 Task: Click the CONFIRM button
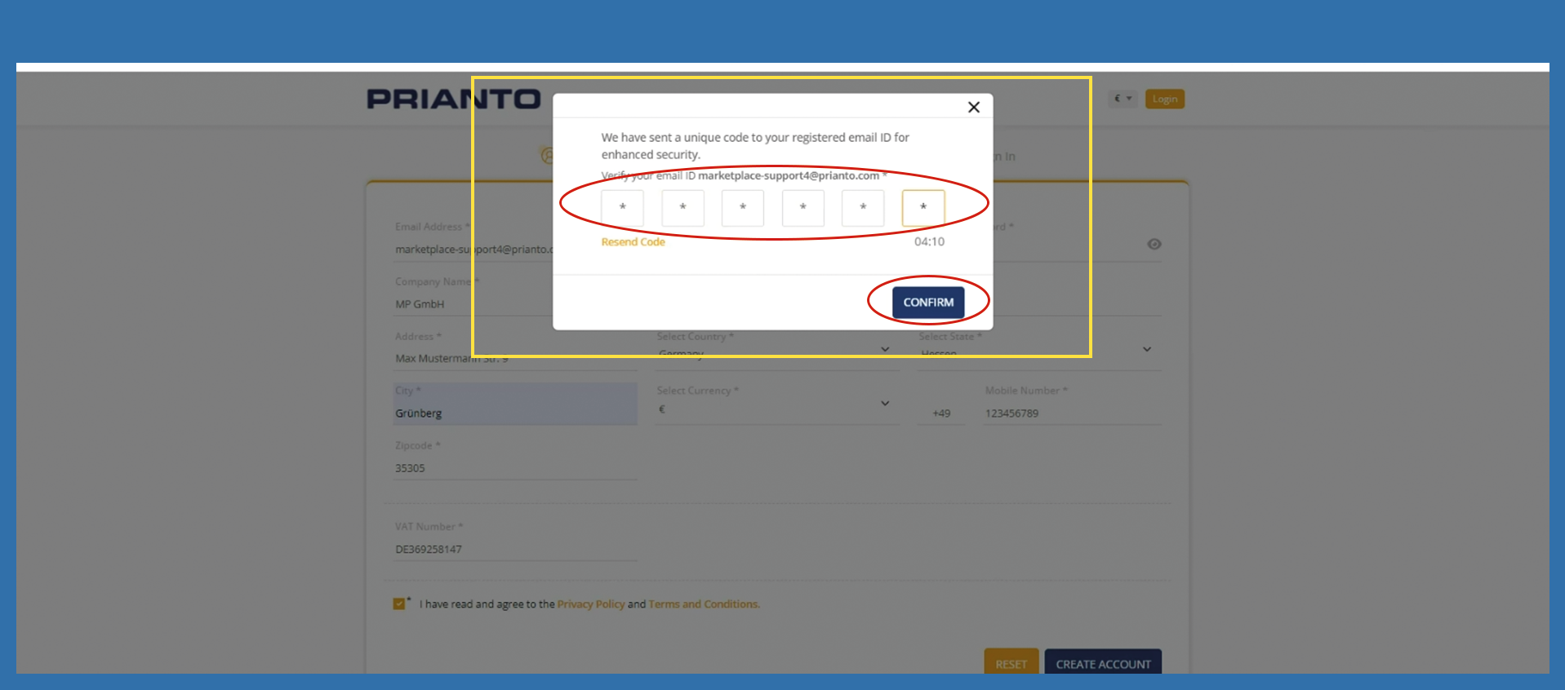pyautogui.click(x=927, y=302)
